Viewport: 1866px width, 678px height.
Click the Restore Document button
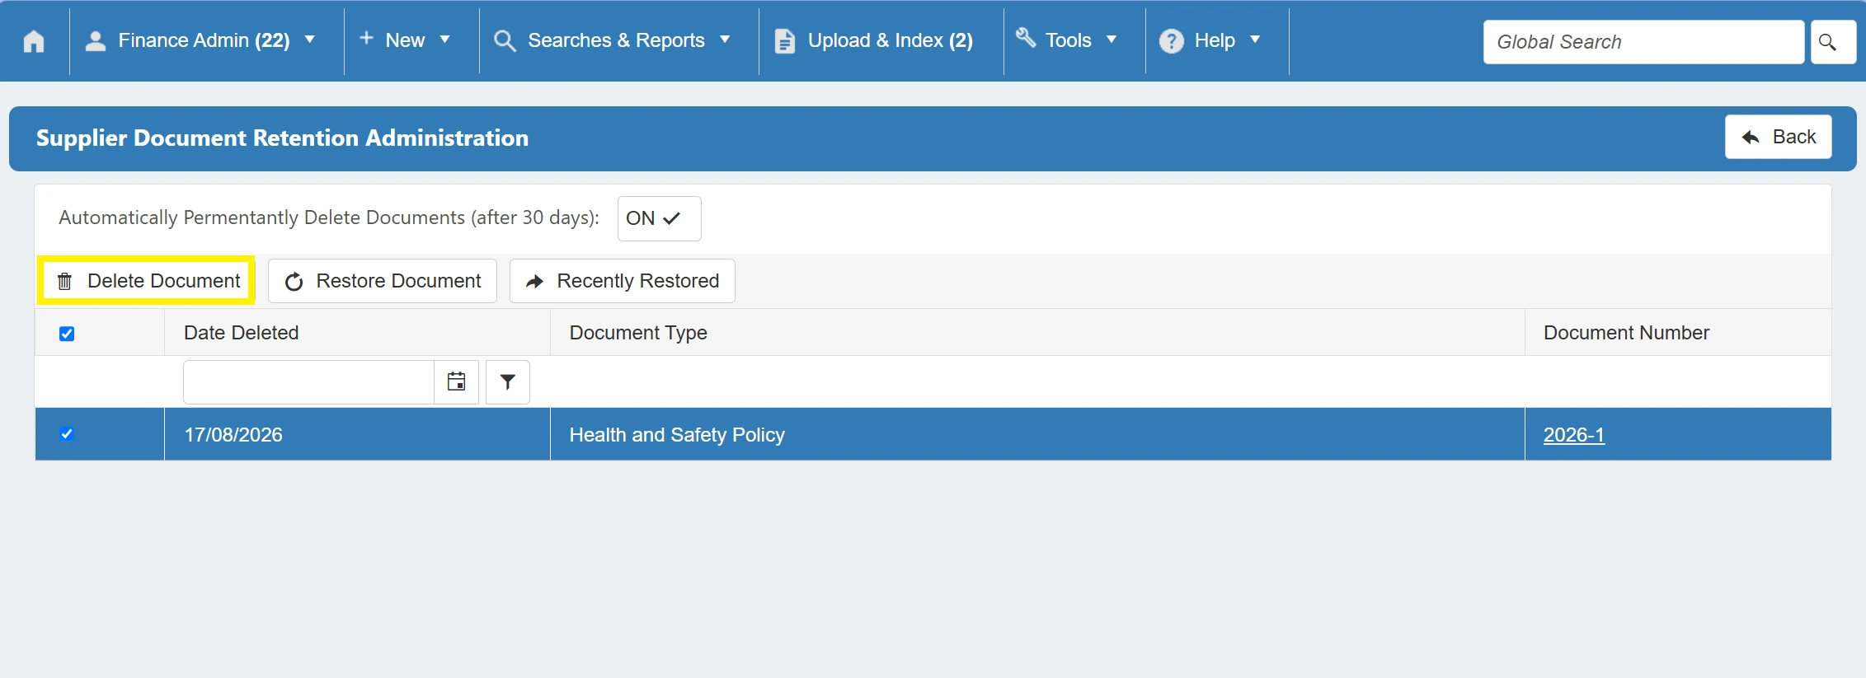[x=383, y=281]
